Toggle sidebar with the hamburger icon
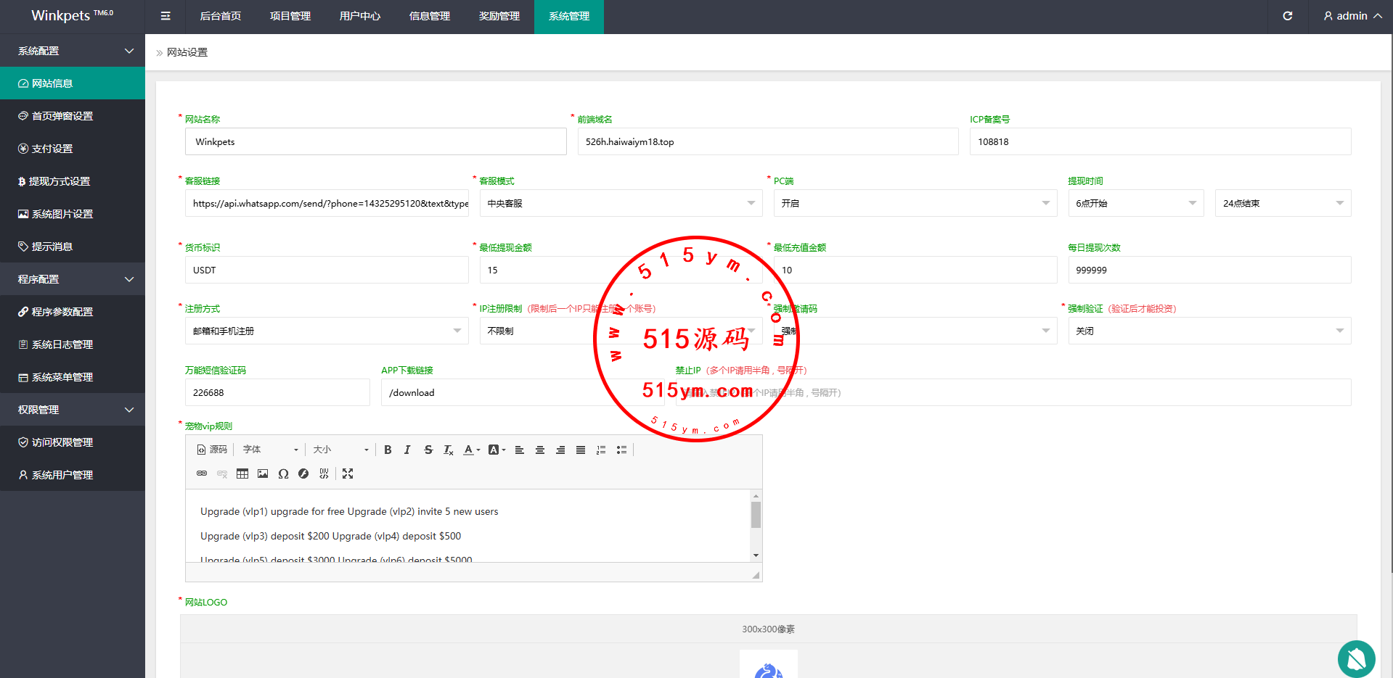The height and width of the screenshot is (678, 1393). click(166, 16)
